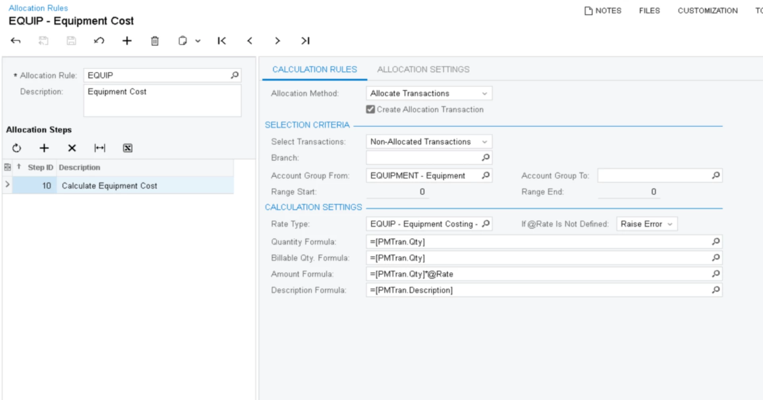The image size is (763, 400).
Task: Fit columns in Allocation Steps grid
Action: click(100, 148)
